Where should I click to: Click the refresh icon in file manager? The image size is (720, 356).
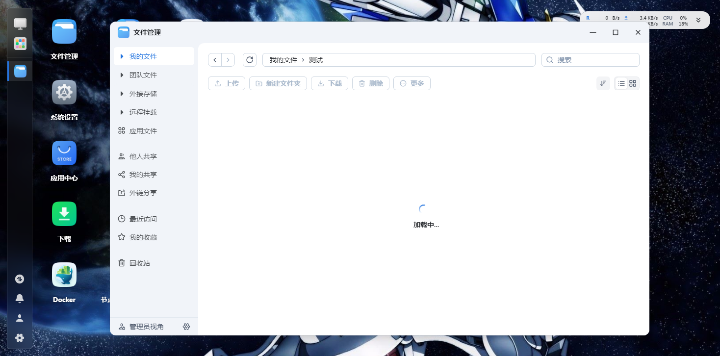pyautogui.click(x=250, y=59)
